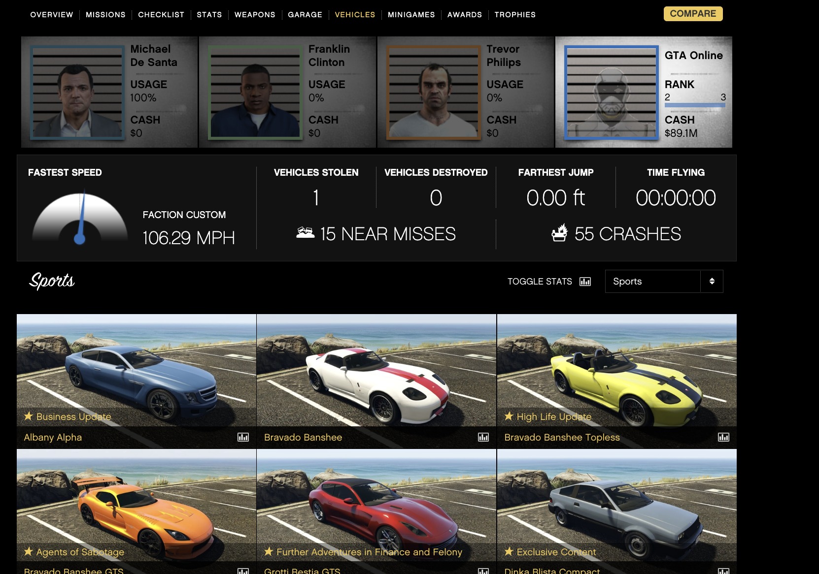Switch to the Checklist tab
819x574 pixels.
pos(161,15)
